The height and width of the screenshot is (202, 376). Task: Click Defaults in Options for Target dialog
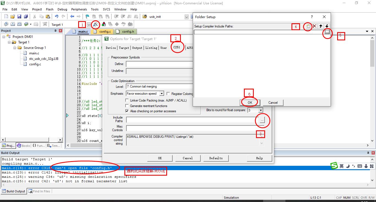coord(216,158)
